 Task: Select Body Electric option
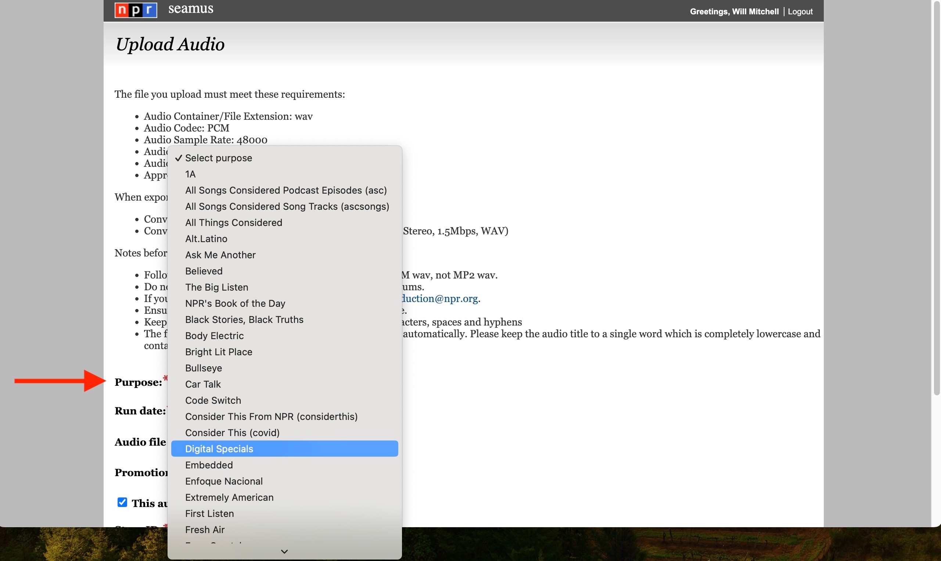click(x=284, y=336)
